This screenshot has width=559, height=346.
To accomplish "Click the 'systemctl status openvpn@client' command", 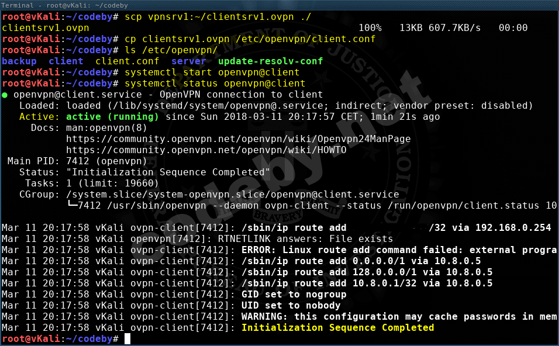I will point(215,84).
